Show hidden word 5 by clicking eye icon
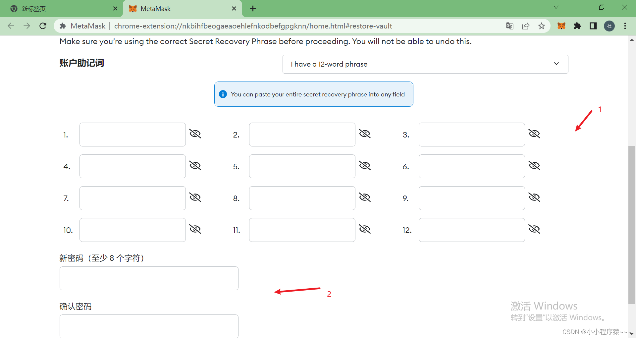Viewport: 636px width, 338px height. (x=365, y=165)
